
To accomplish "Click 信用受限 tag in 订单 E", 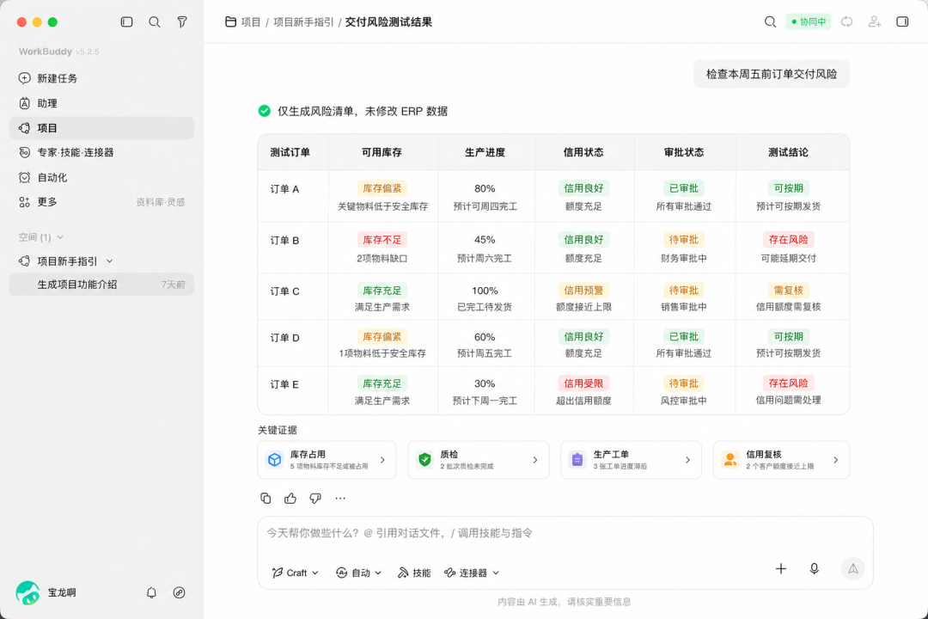I will pyautogui.click(x=583, y=383).
